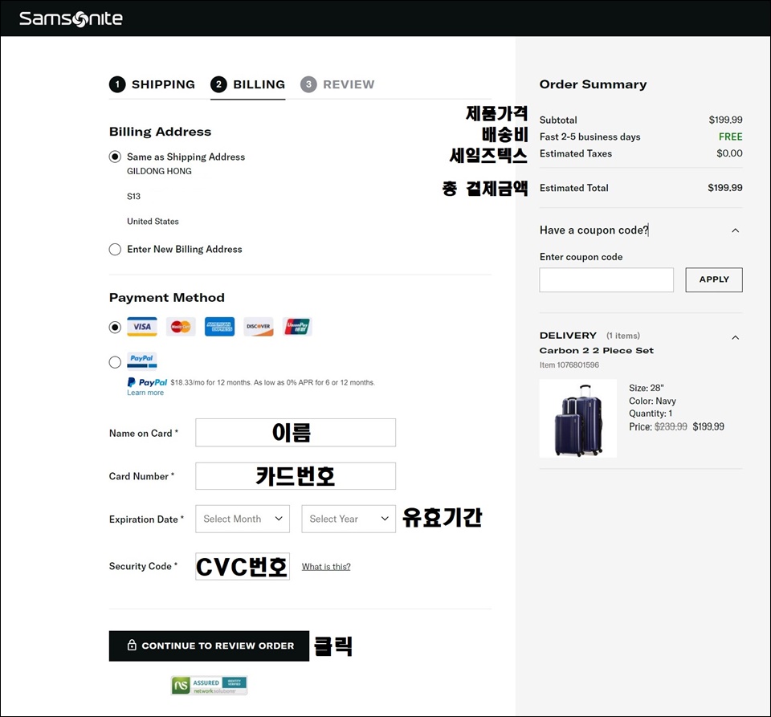Click the Network Solutions Assured badge
771x717 pixels.
tap(209, 685)
